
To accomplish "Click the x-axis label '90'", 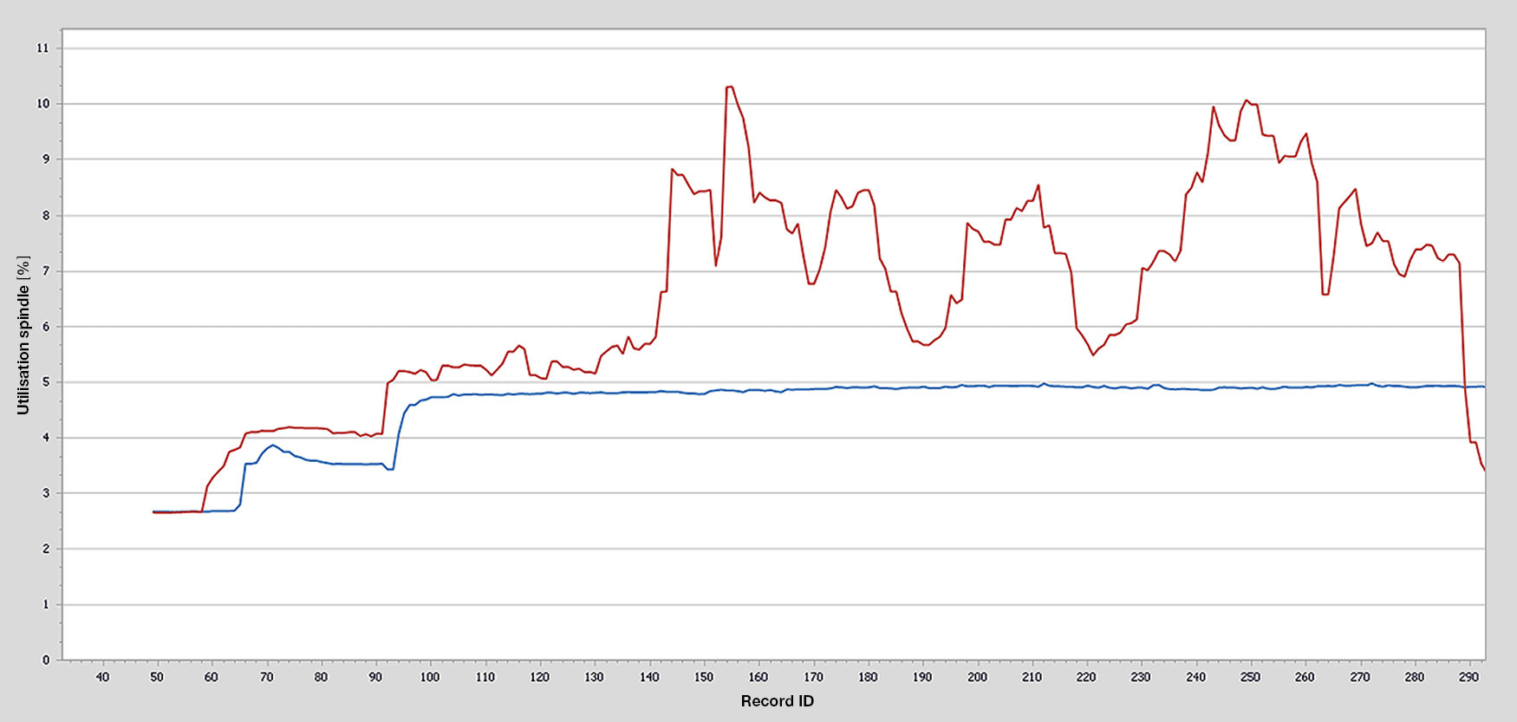I will (x=375, y=677).
